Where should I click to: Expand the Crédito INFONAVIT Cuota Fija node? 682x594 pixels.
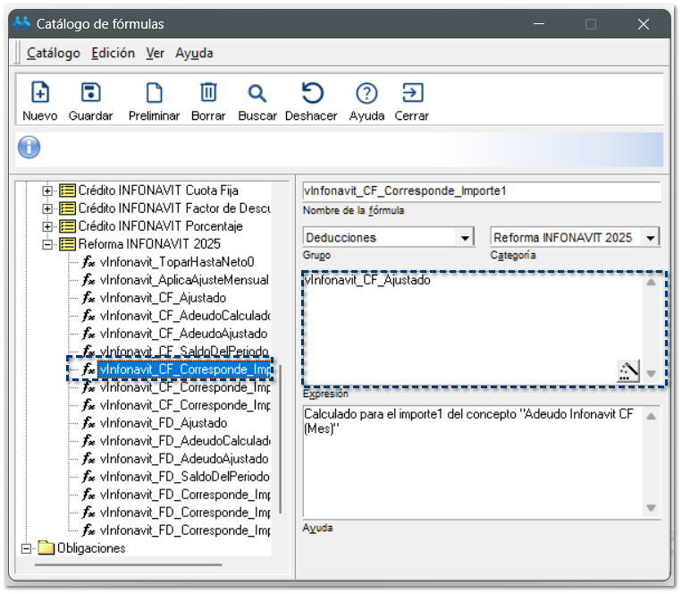pyautogui.click(x=48, y=191)
